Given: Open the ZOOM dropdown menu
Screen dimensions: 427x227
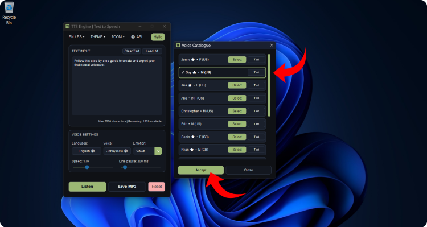Looking at the screenshot, I should (x=118, y=37).
